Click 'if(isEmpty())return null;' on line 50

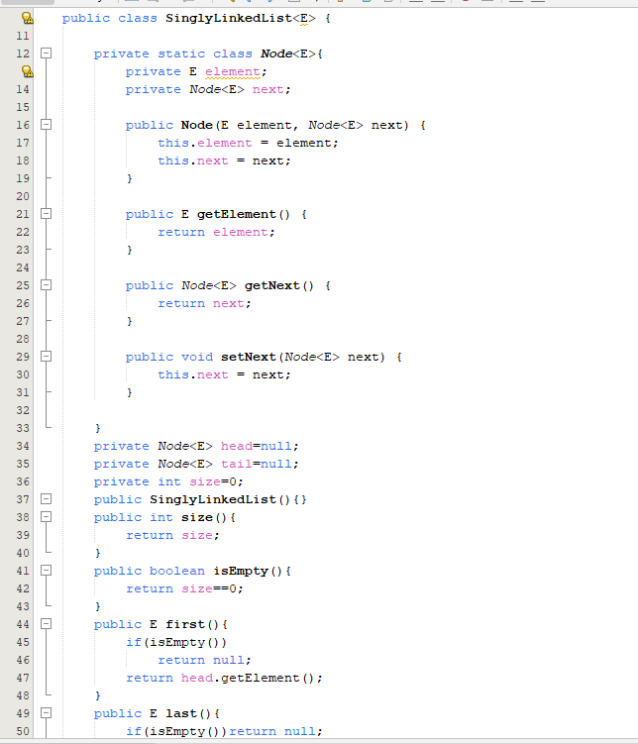click(224, 732)
